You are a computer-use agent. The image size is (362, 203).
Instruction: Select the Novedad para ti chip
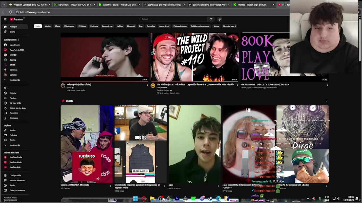[x=229, y=26]
